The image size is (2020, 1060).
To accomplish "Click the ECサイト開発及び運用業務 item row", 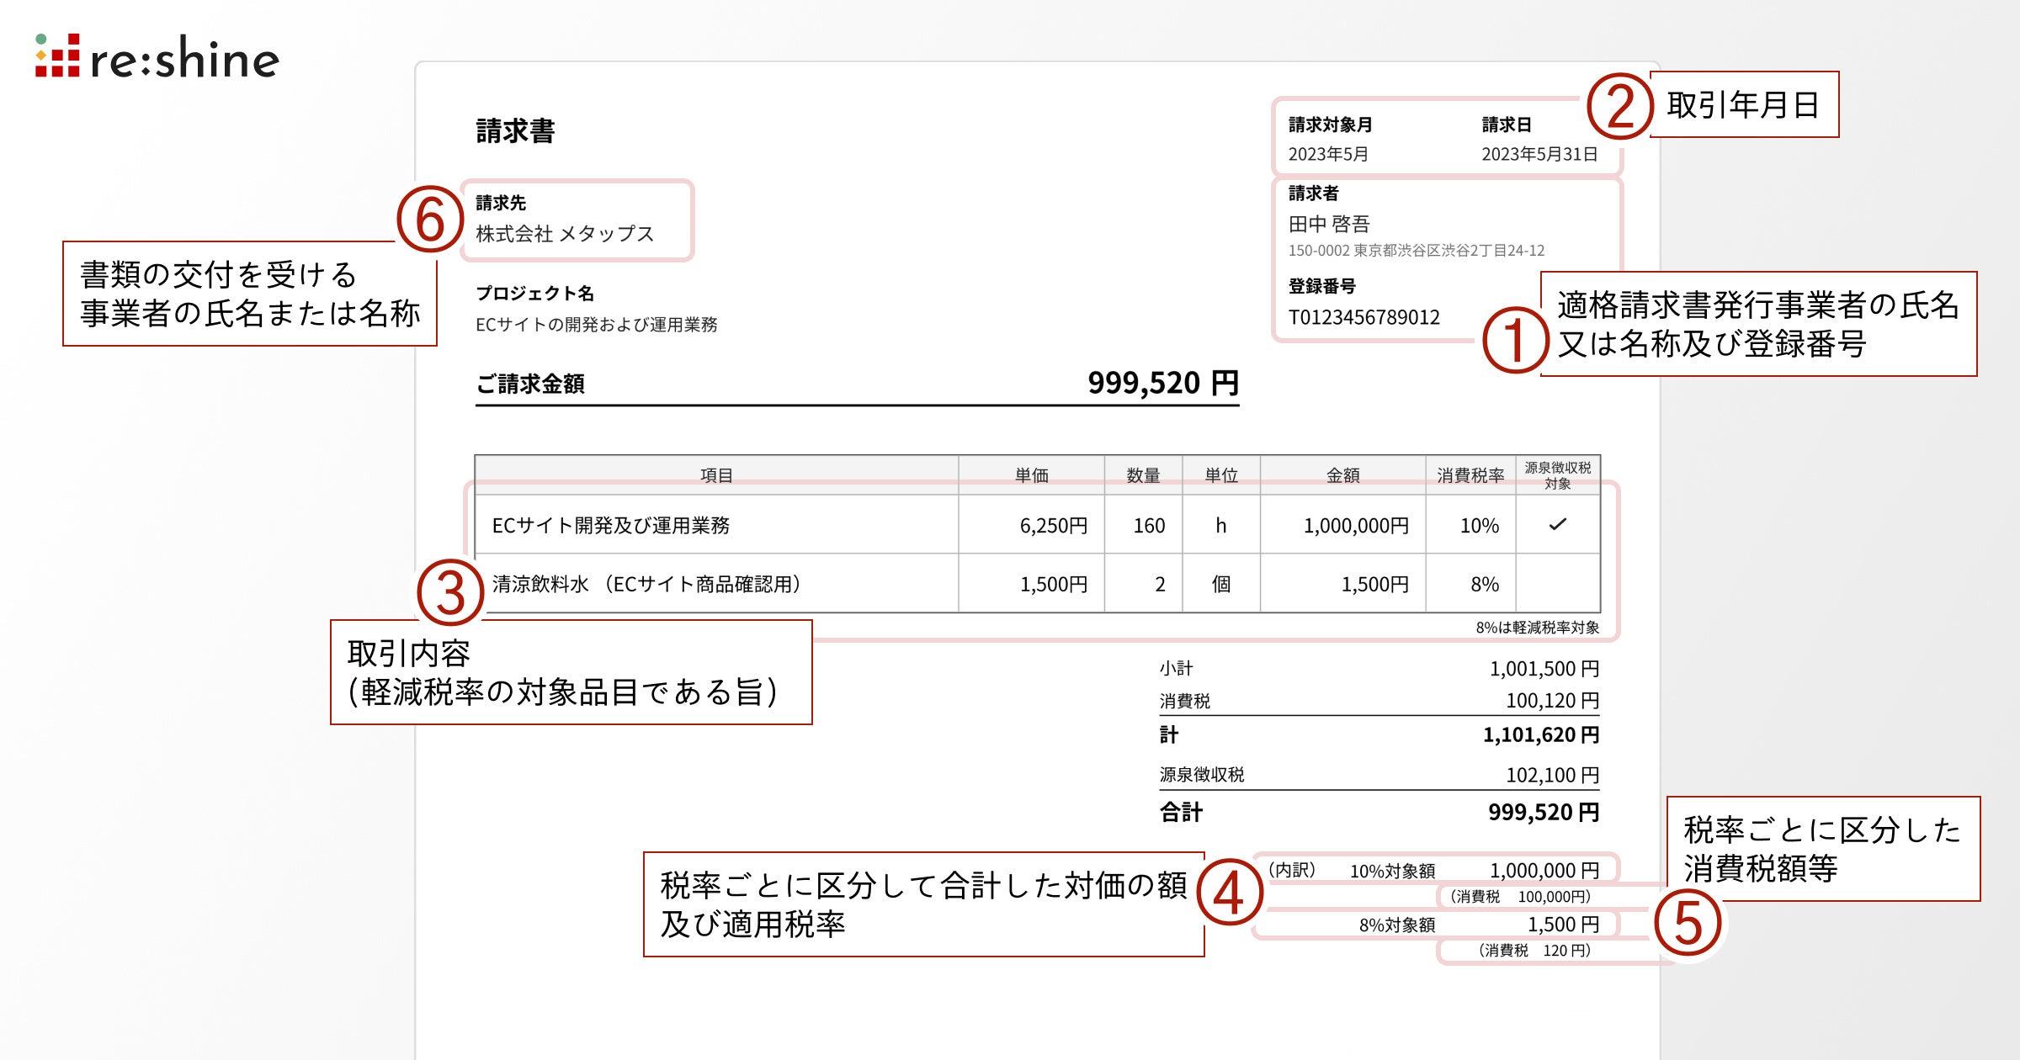I will 611,526.
